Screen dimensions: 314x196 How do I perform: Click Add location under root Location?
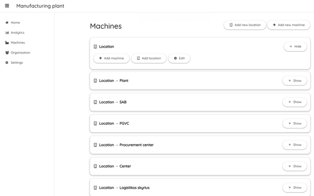click(149, 58)
